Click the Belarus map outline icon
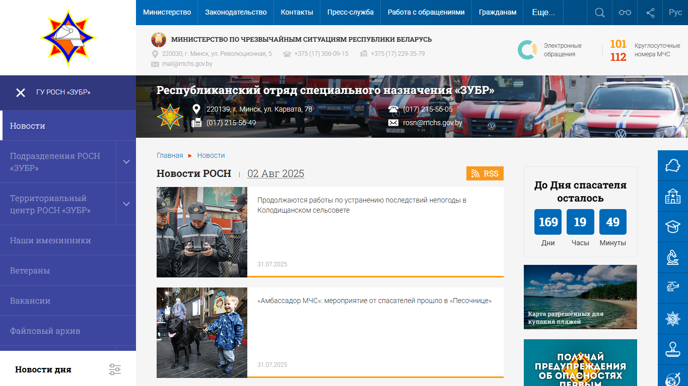Viewport: 688px width, 386px height. click(x=673, y=165)
